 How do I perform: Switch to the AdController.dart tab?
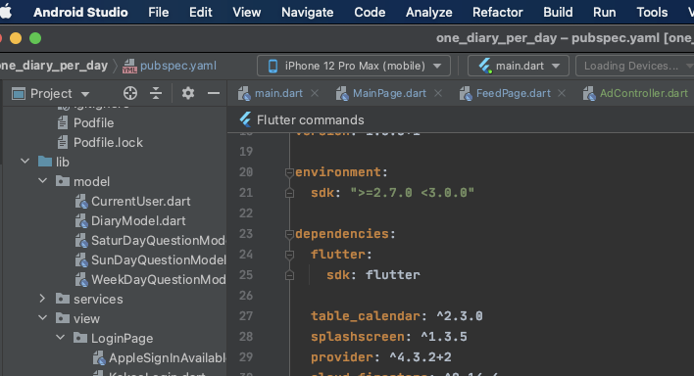pyautogui.click(x=644, y=93)
